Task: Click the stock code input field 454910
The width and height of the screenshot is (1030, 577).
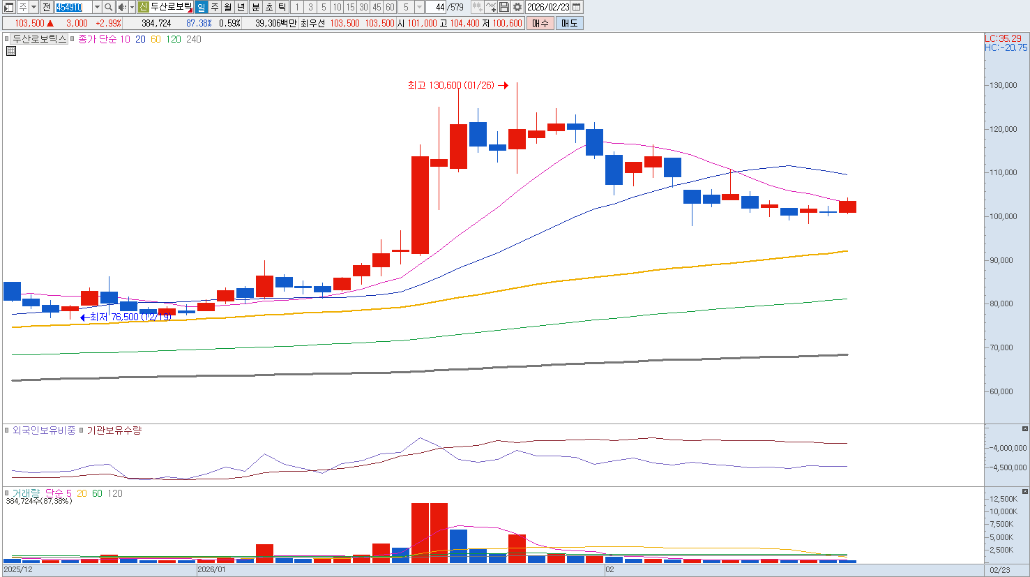Action: point(73,7)
